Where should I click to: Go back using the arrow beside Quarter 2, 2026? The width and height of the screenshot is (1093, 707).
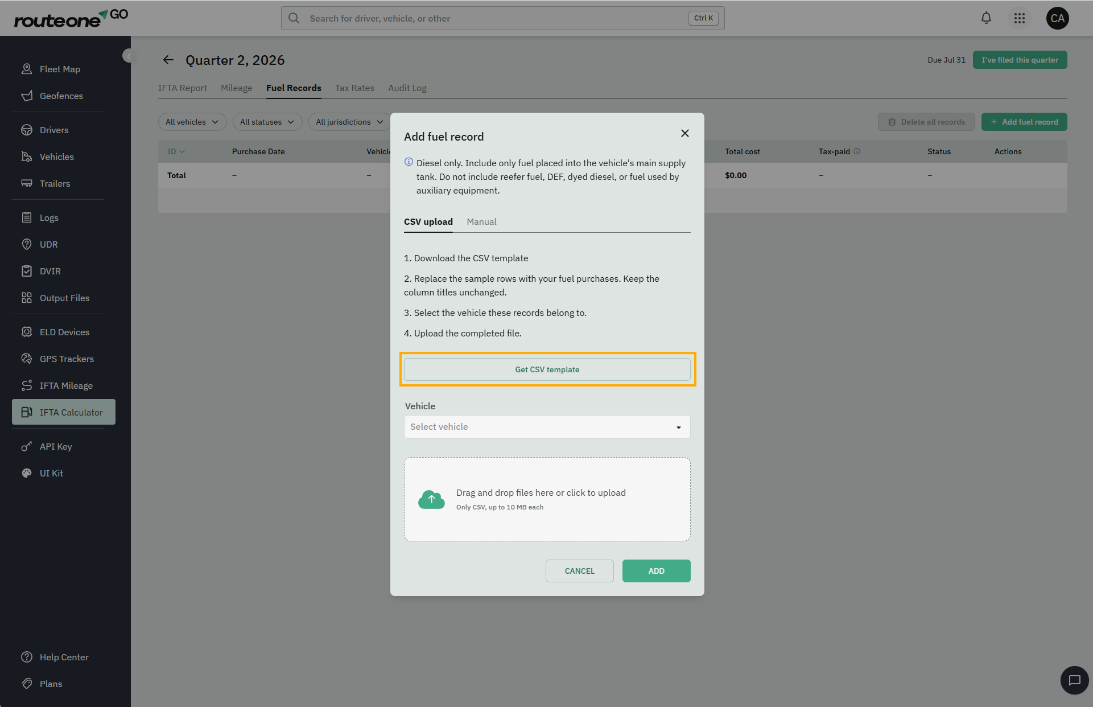(x=168, y=60)
